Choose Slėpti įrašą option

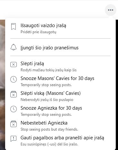click(x=60, y=66)
